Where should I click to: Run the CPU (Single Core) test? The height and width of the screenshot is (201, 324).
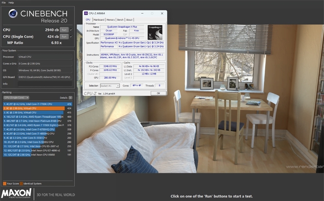click(x=64, y=36)
